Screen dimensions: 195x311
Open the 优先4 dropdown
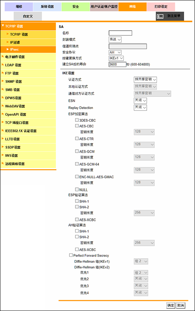pyautogui.click(x=141, y=293)
